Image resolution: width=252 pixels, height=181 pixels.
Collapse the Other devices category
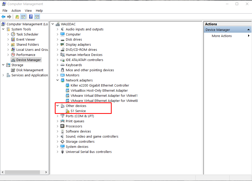[57, 106]
